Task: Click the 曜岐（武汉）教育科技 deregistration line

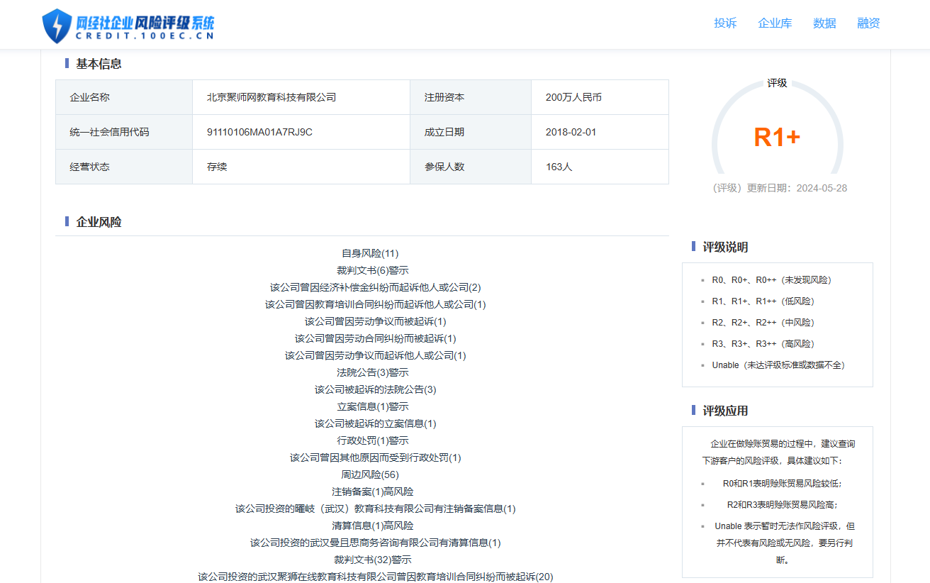Action: click(376, 509)
